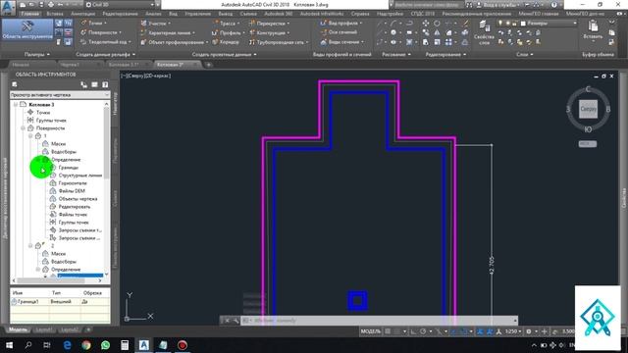Image resolution: width=628 pixels, height=353 pixels.
Task: Click the help question icon in toolspace header
Action: click(x=105, y=84)
